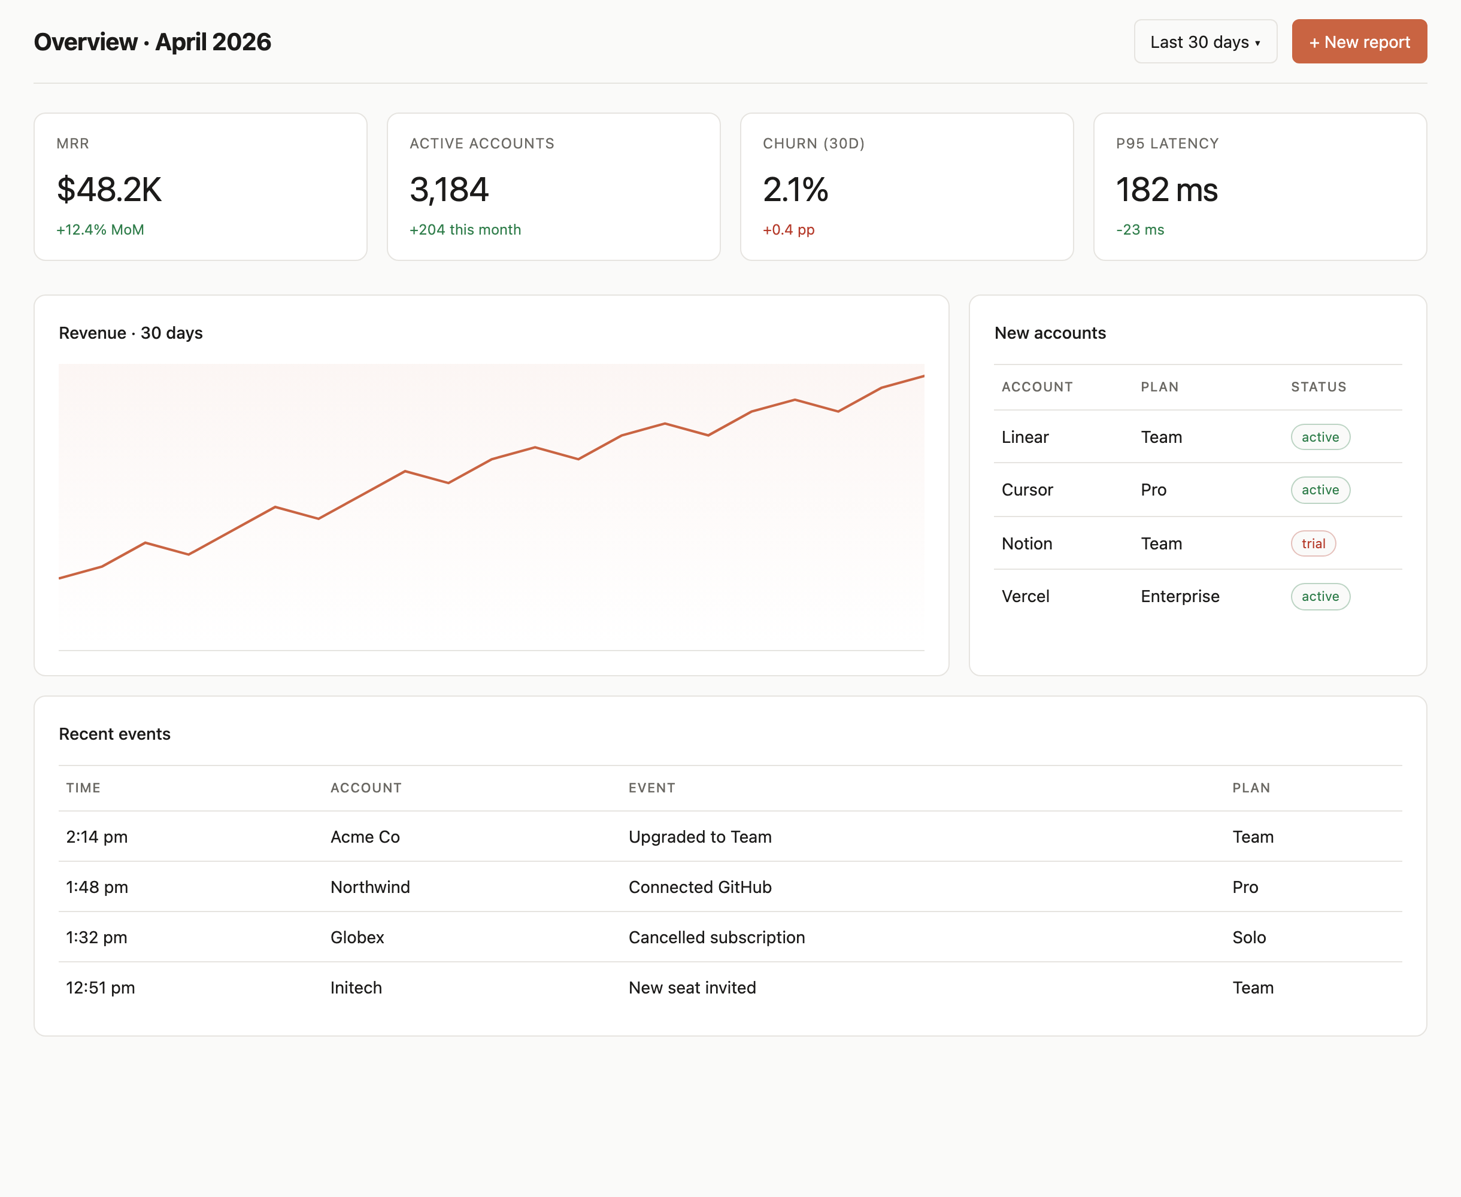Viewport: 1461px width, 1197px height.
Task: Select the 2:14 pm event time
Action: (97, 837)
